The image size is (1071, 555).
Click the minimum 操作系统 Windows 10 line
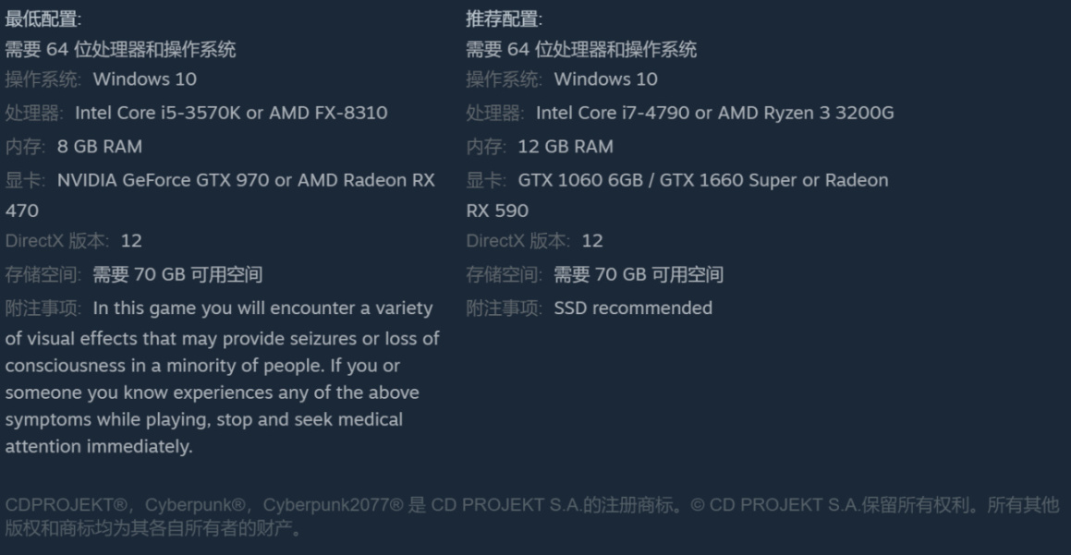pos(102,79)
